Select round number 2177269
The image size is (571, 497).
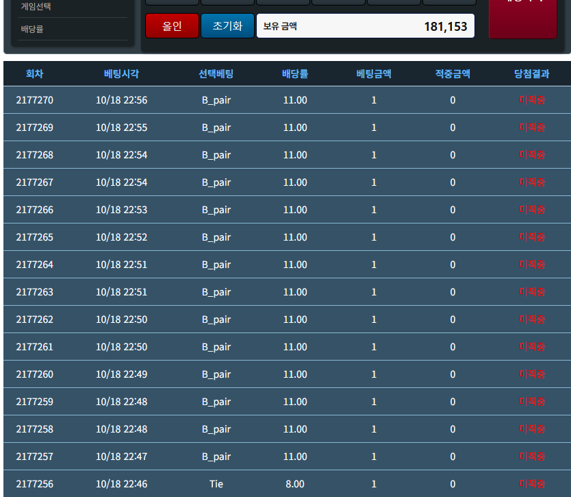coord(35,128)
